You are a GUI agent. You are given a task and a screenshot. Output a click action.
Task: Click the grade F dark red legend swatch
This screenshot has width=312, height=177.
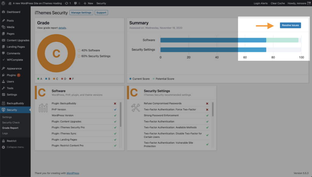tap(70, 79)
